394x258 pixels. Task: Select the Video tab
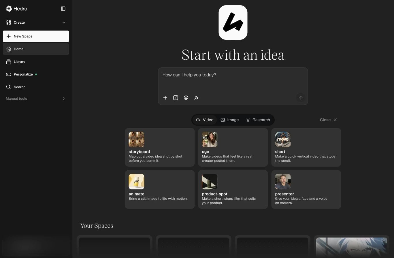(x=205, y=120)
